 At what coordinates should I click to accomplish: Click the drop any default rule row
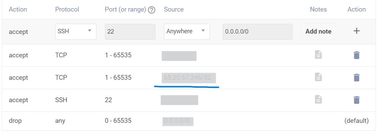(188, 121)
